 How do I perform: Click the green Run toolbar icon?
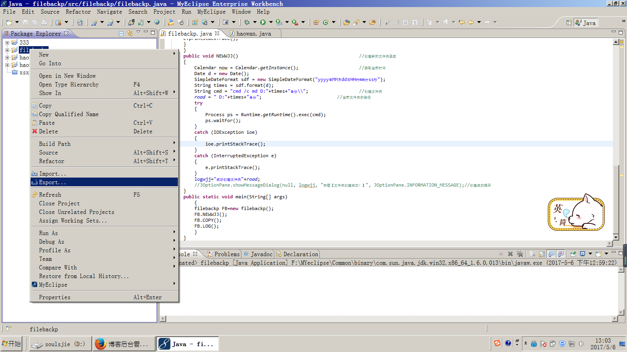pos(263,22)
